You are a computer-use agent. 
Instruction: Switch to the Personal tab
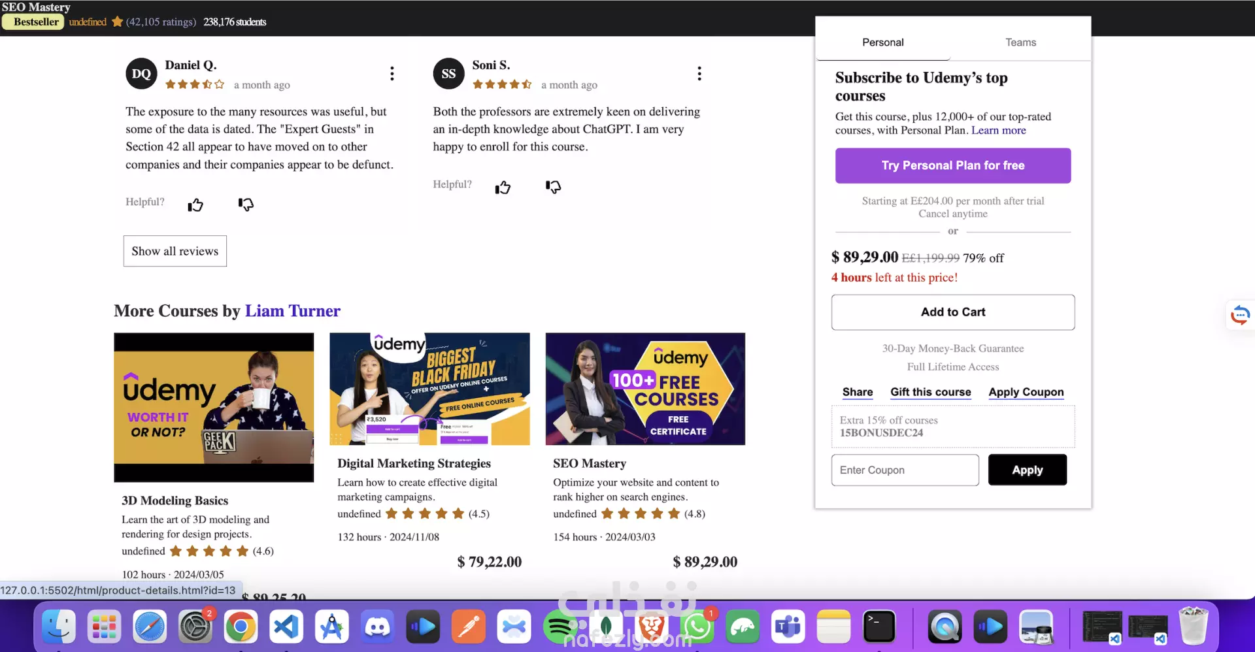click(882, 42)
